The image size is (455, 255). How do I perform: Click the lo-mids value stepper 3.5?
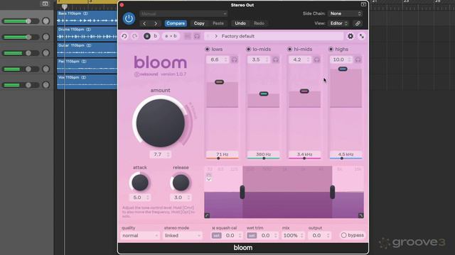259,59
